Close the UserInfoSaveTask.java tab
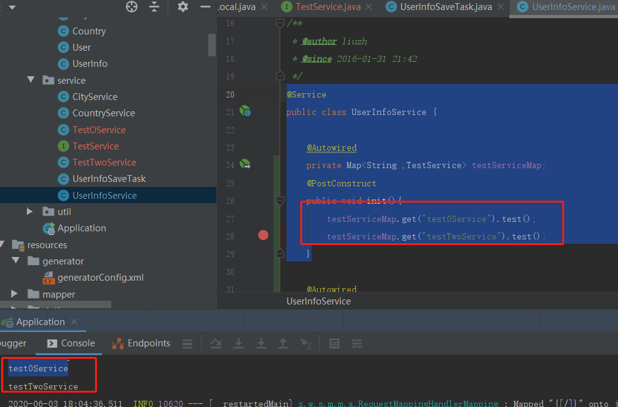Image resolution: width=618 pixels, height=407 pixels. tap(500, 7)
